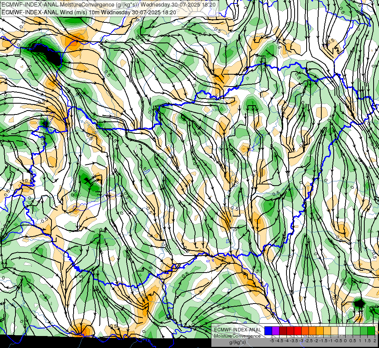Click the legend's MoistureConvergence label
Image resolution: width=379 pixels, height=348 pixels.
[237, 336]
